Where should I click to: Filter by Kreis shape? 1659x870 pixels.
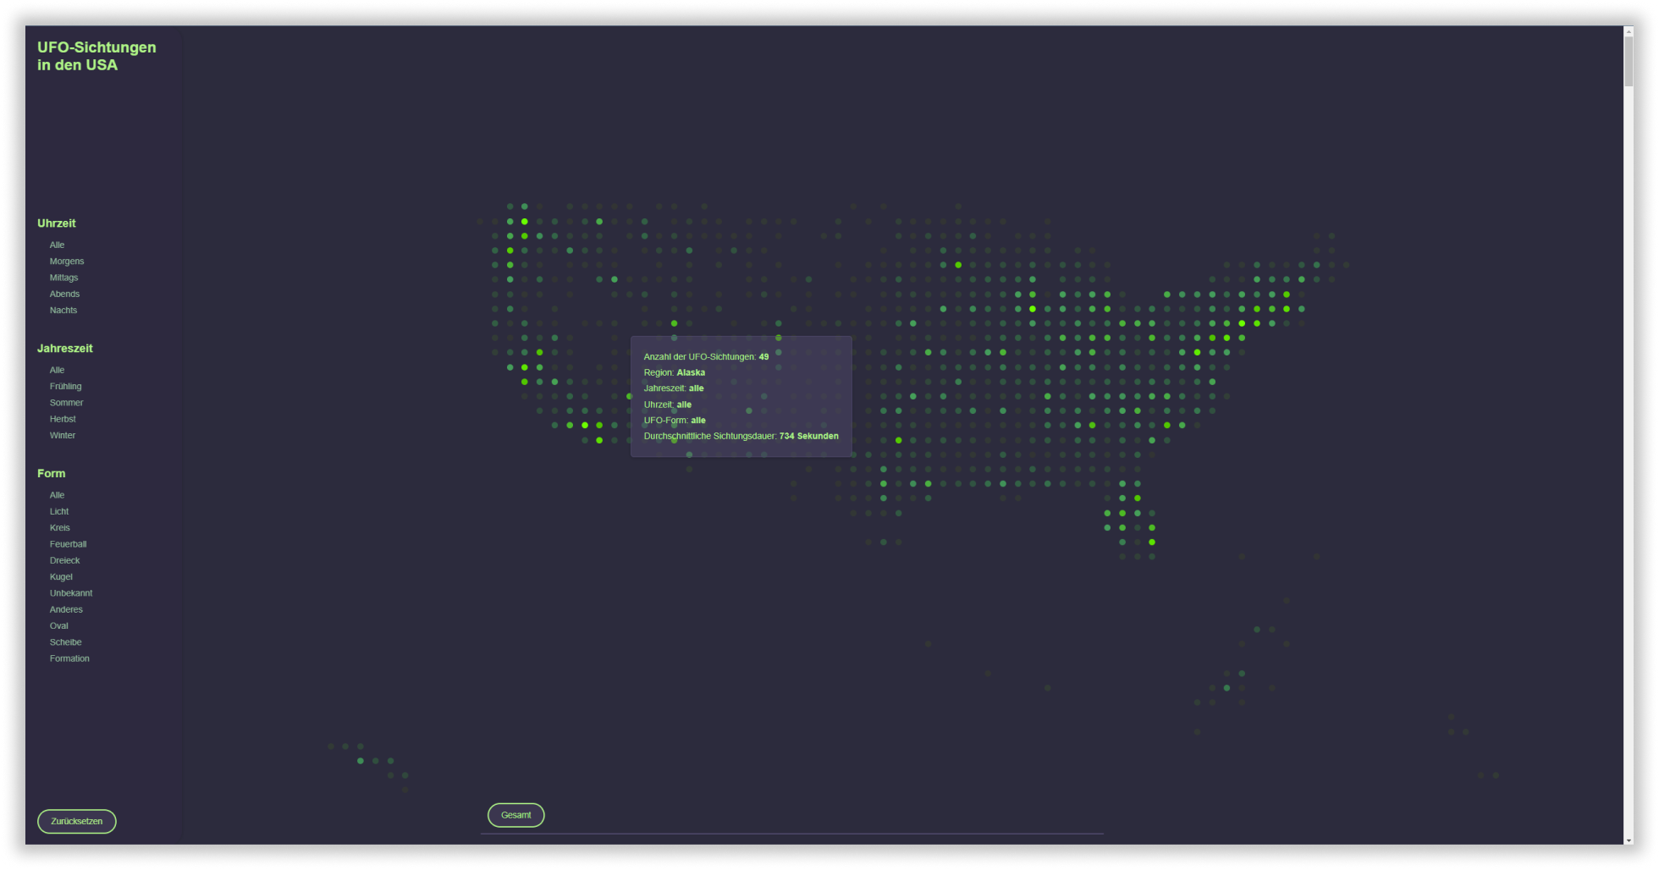point(59,528)
